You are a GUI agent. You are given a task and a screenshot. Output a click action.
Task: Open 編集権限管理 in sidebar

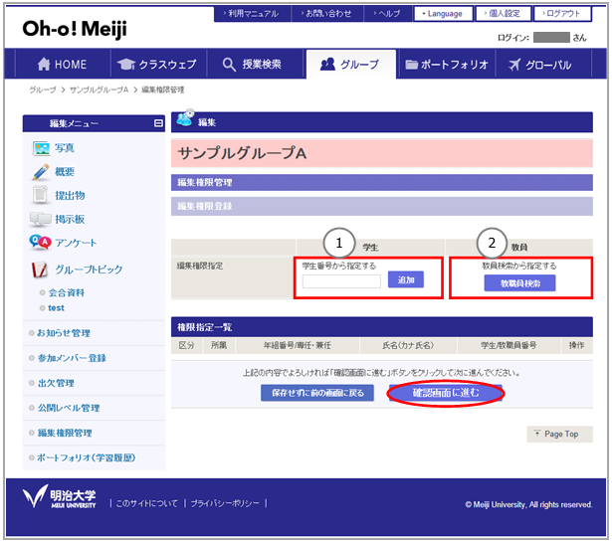click(65, 433)
